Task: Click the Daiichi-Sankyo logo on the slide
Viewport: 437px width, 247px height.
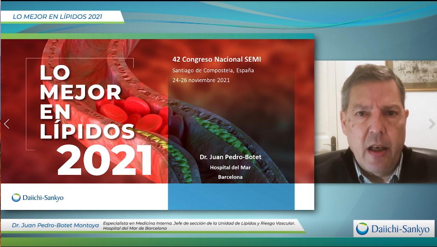Action: click(x=37, y=198)
